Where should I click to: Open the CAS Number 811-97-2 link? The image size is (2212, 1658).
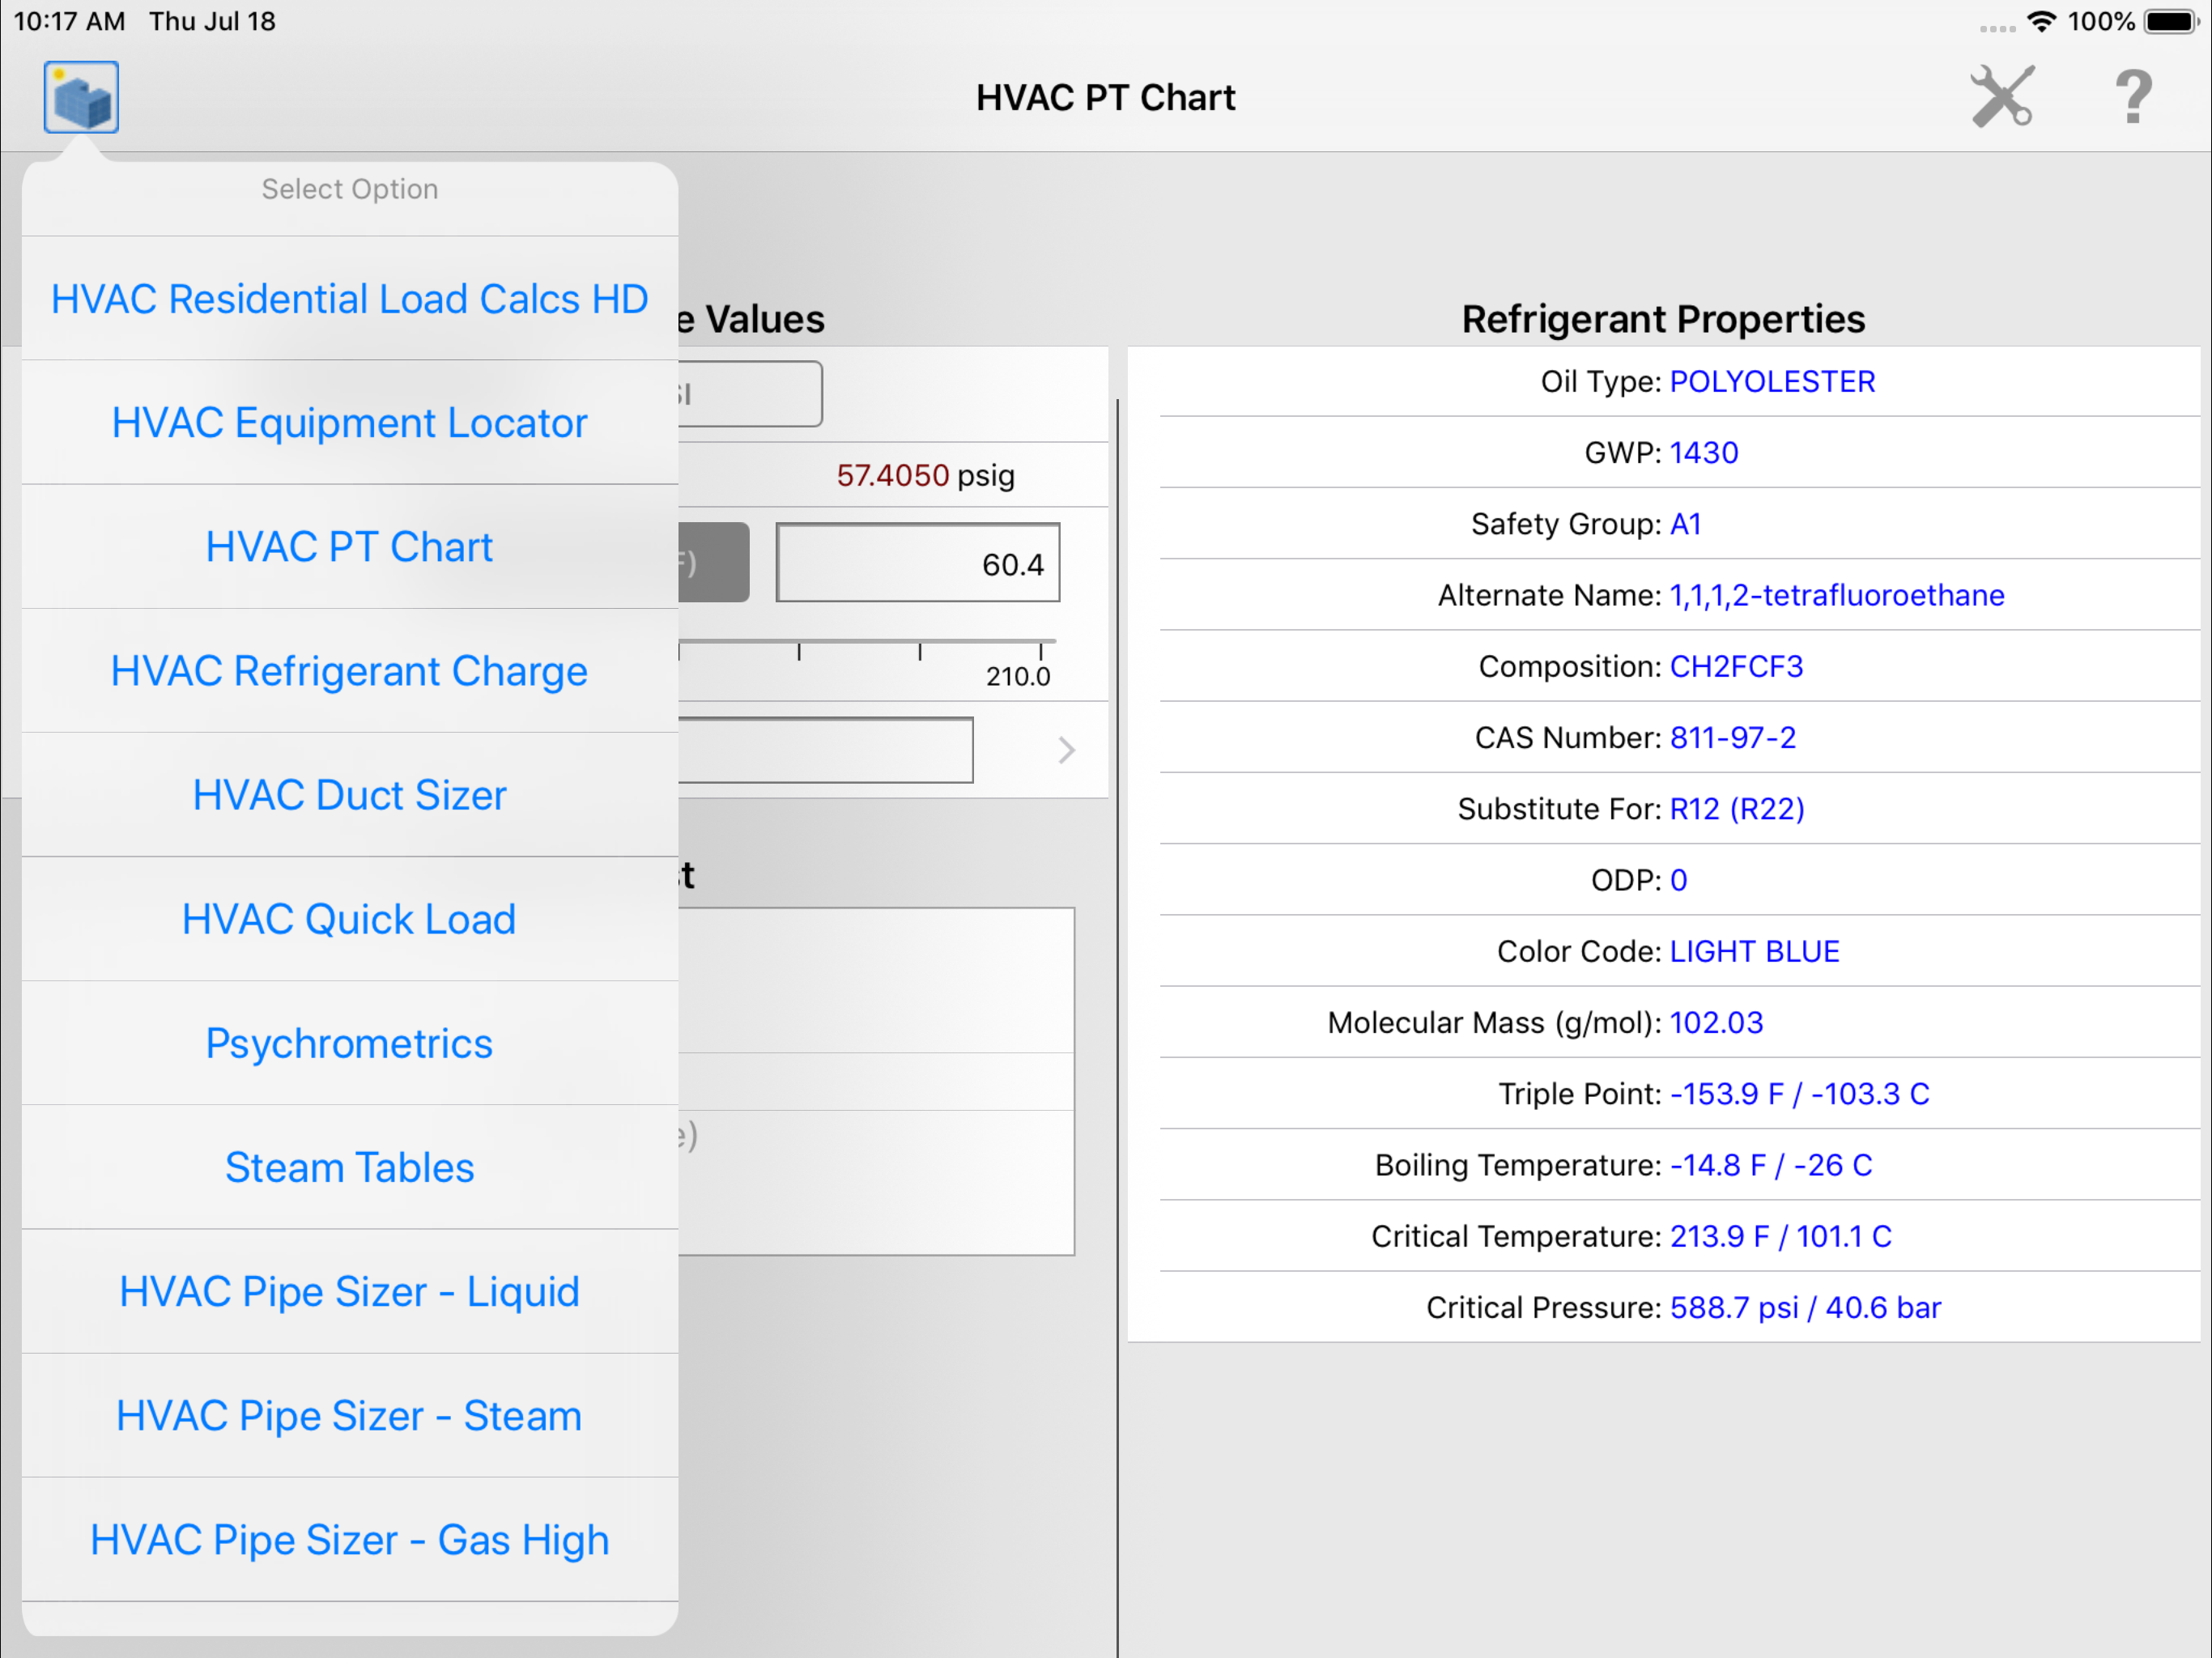click(x=1733, y=738)
